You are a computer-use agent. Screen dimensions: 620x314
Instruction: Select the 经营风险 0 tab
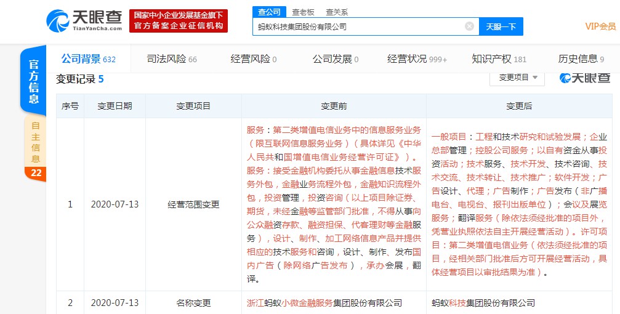(x=254, y=59)
